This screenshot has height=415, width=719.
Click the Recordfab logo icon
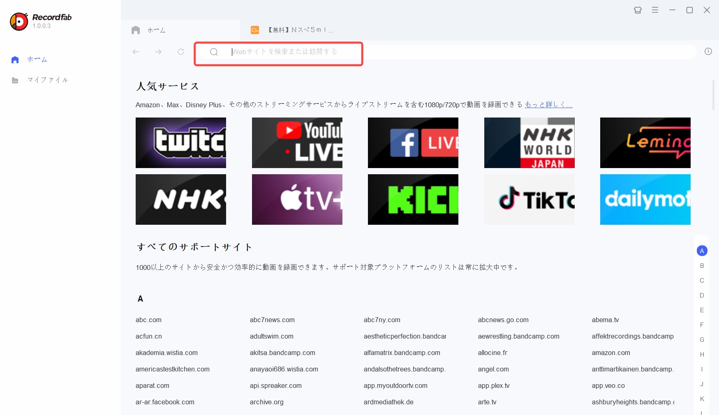[19, 21]
